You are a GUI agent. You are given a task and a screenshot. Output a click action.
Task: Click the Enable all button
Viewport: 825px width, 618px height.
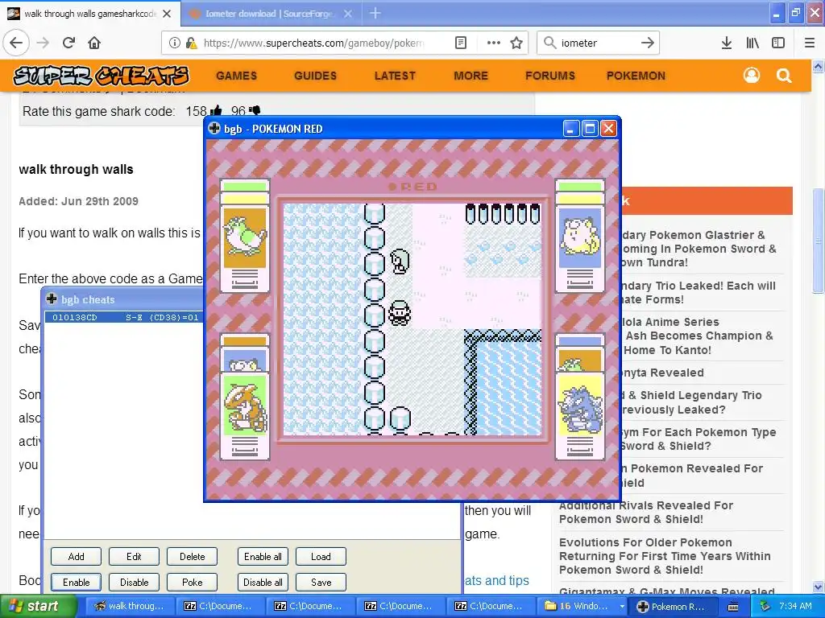click(x=263, y=557)
